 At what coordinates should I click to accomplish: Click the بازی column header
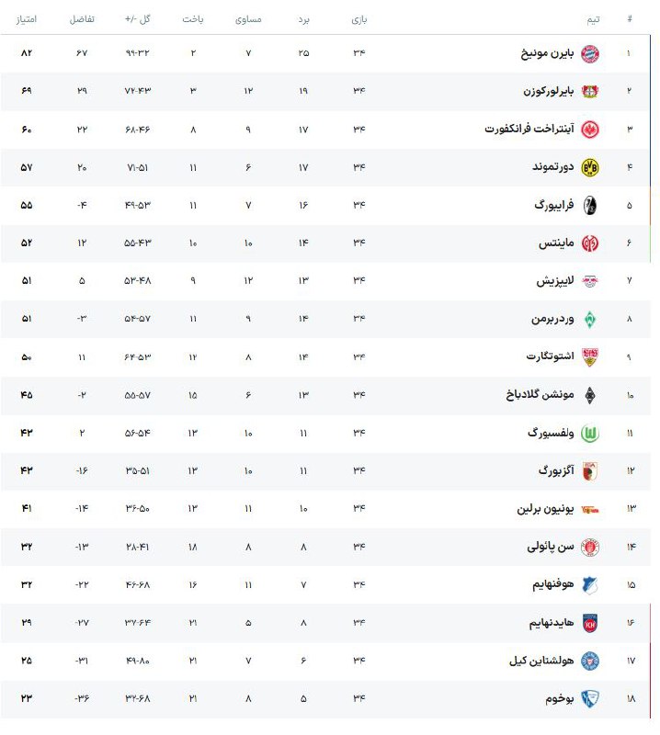pos(358,18)
